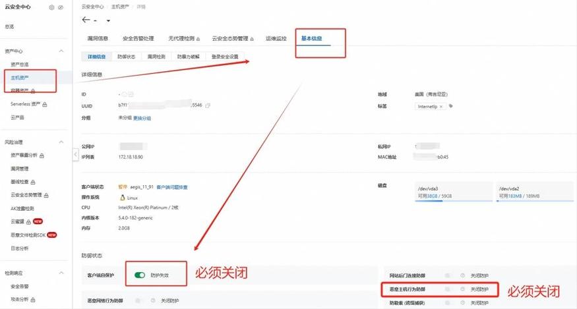Click 主机资产 in the breadcrumb
The height and width of the screenshot is (309, 577).
point(120,7)
